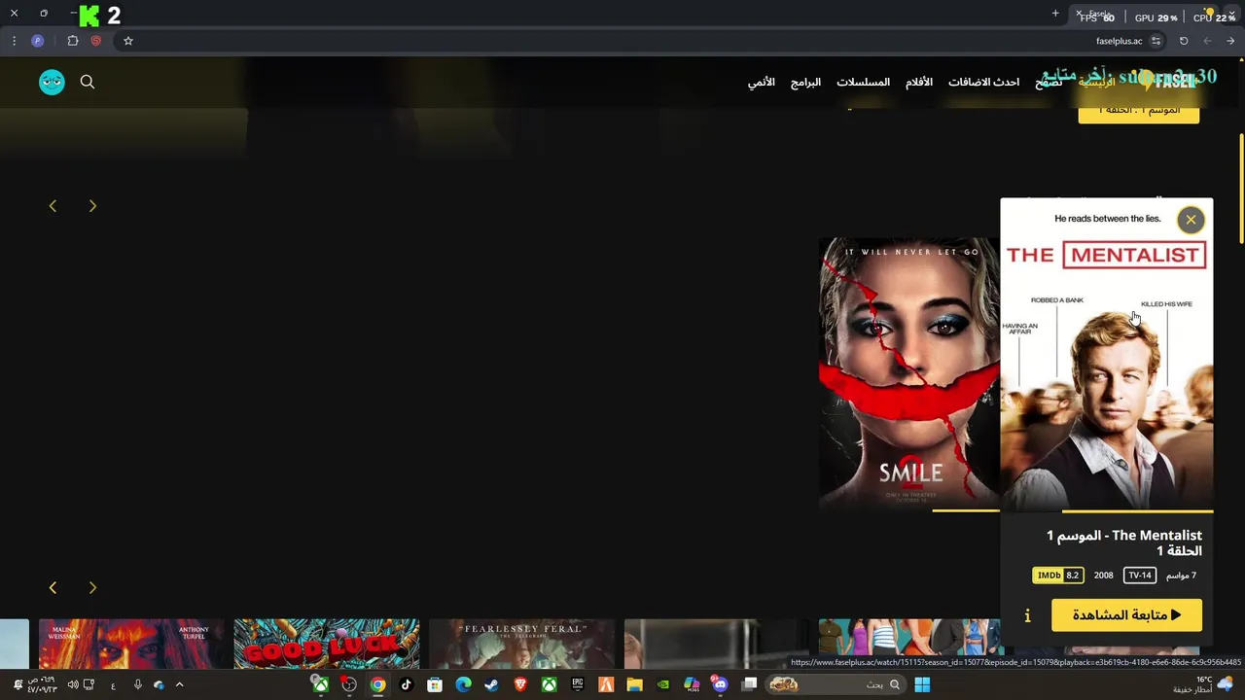Show hidden system tray icons chevron
The height and width of the screenshot is (700, 1245).
(179, 684)
